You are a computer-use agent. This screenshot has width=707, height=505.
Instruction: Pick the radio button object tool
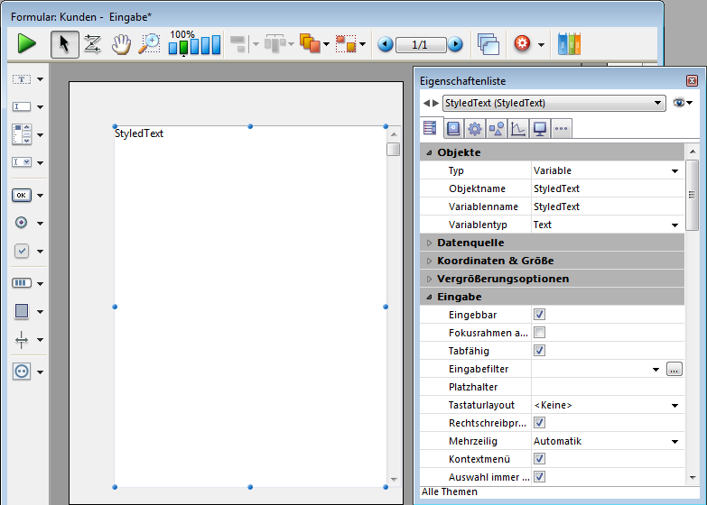22,223
